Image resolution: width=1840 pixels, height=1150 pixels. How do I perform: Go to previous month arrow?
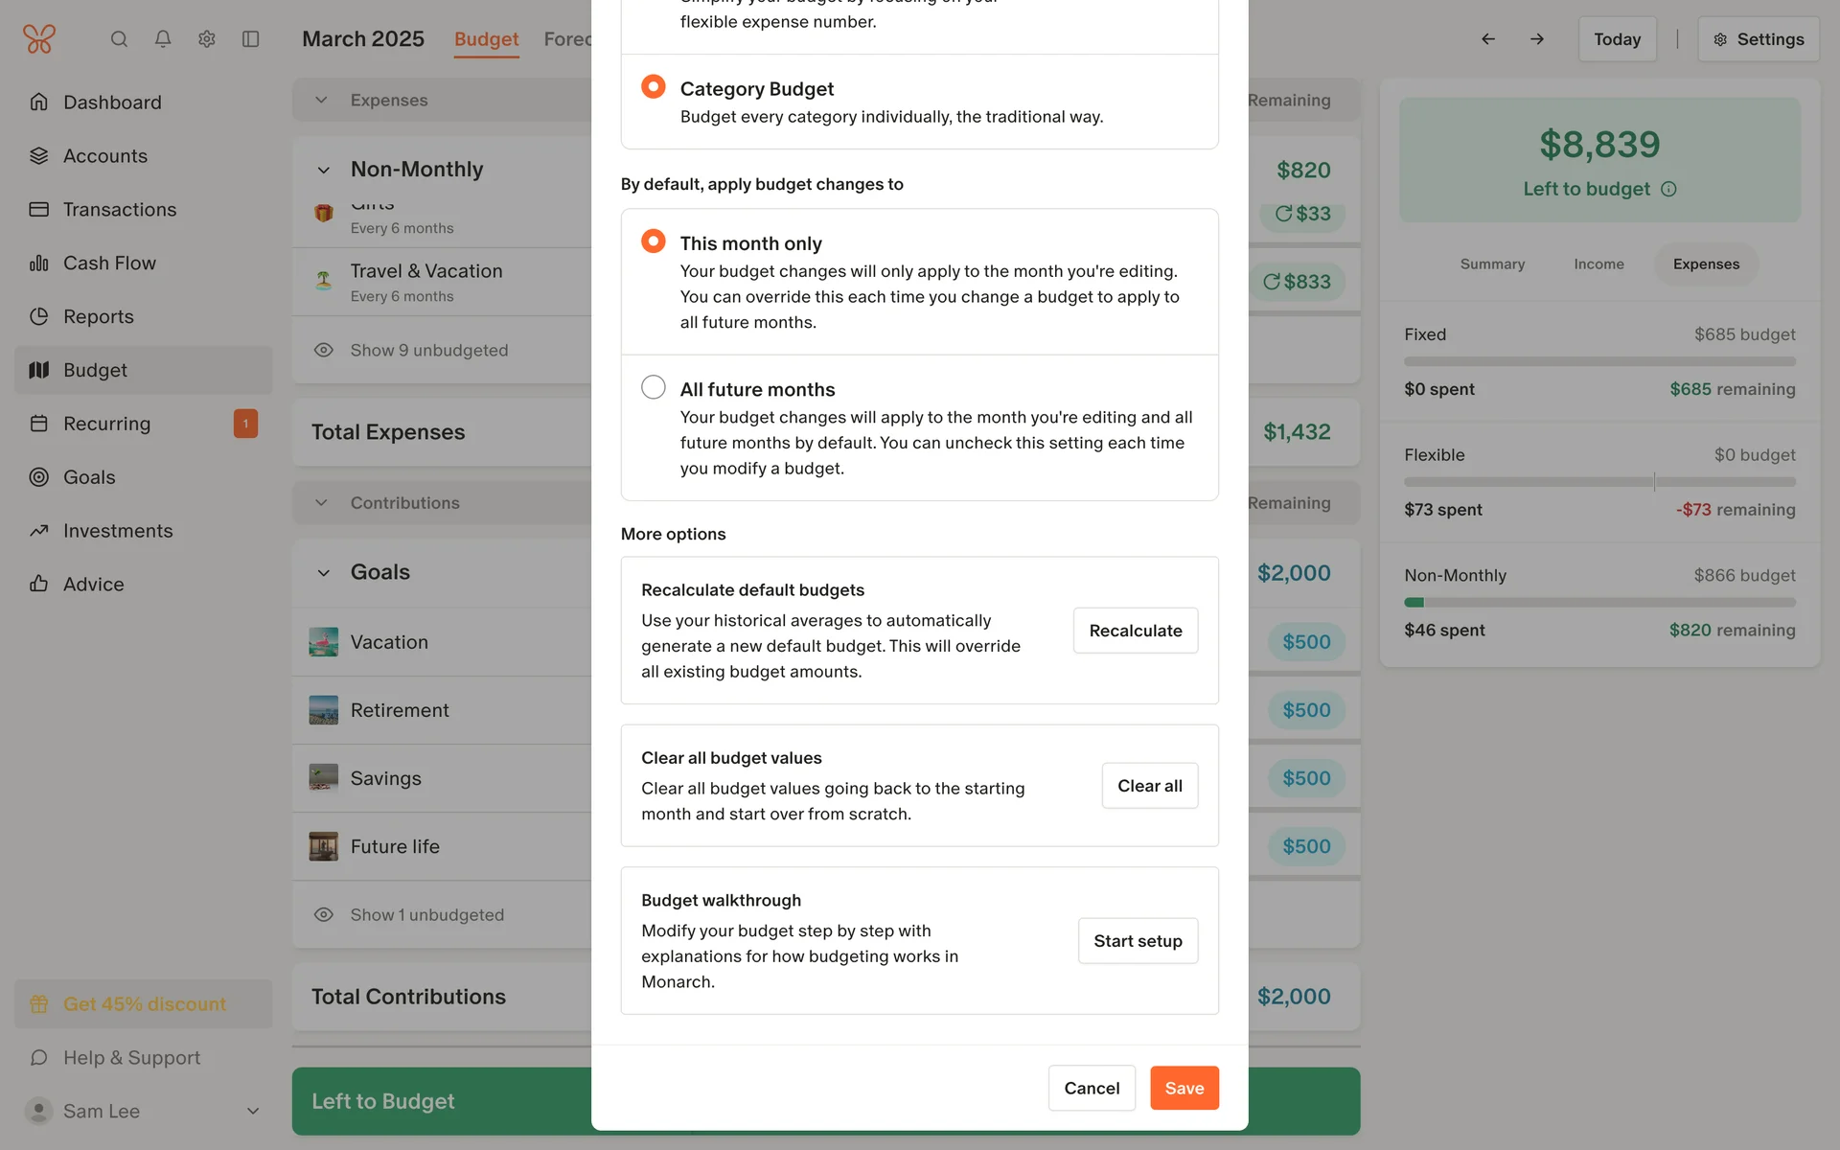point(1488,39)
